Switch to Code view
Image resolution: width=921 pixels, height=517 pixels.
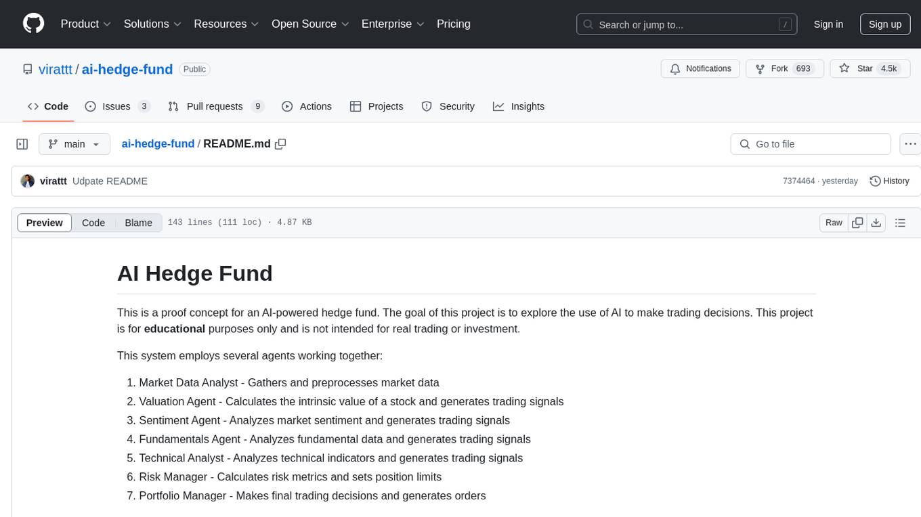93,223
